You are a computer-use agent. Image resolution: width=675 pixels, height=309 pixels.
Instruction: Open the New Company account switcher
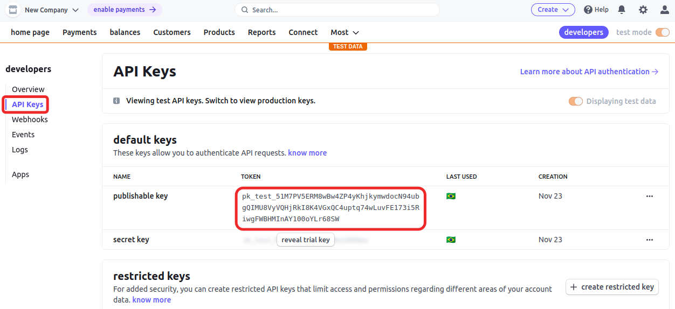click(x=52, y=10)
